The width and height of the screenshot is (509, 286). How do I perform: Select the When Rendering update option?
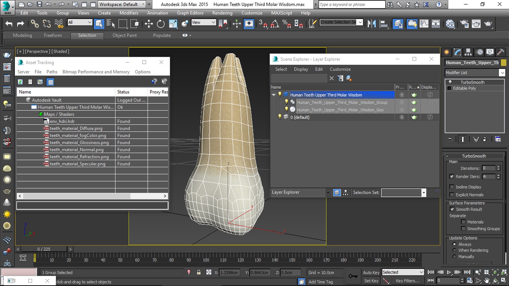click(454, 250)
